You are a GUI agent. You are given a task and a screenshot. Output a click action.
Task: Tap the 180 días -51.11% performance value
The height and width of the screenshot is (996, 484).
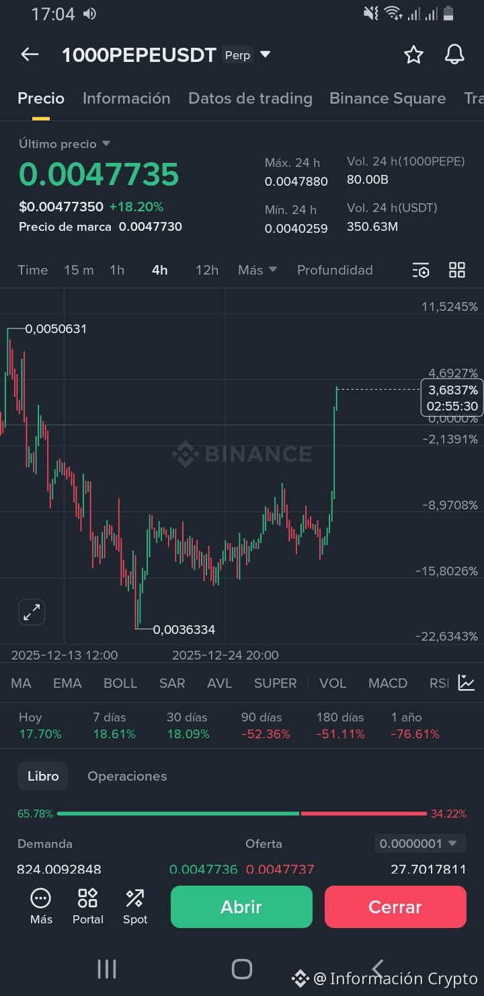point(341,734)
